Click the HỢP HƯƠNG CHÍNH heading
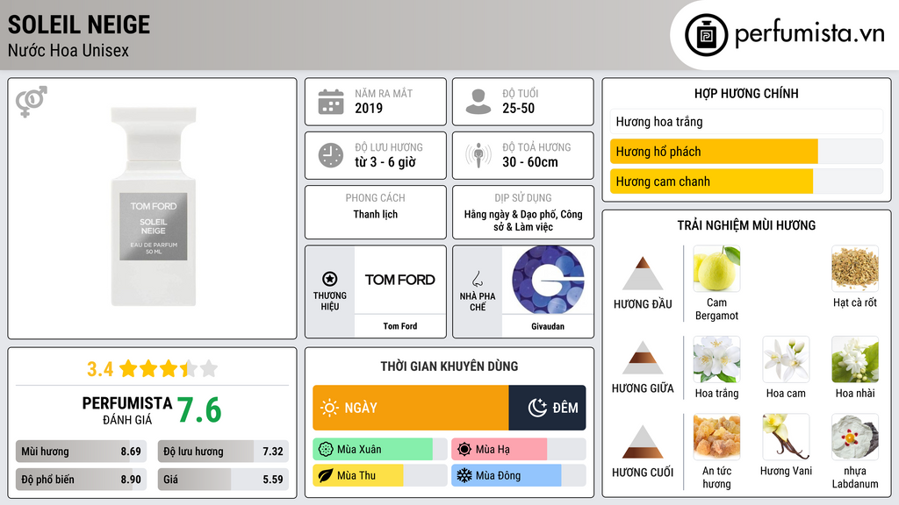The width and height of the screenshot is (899, 505). pos(746,93)
